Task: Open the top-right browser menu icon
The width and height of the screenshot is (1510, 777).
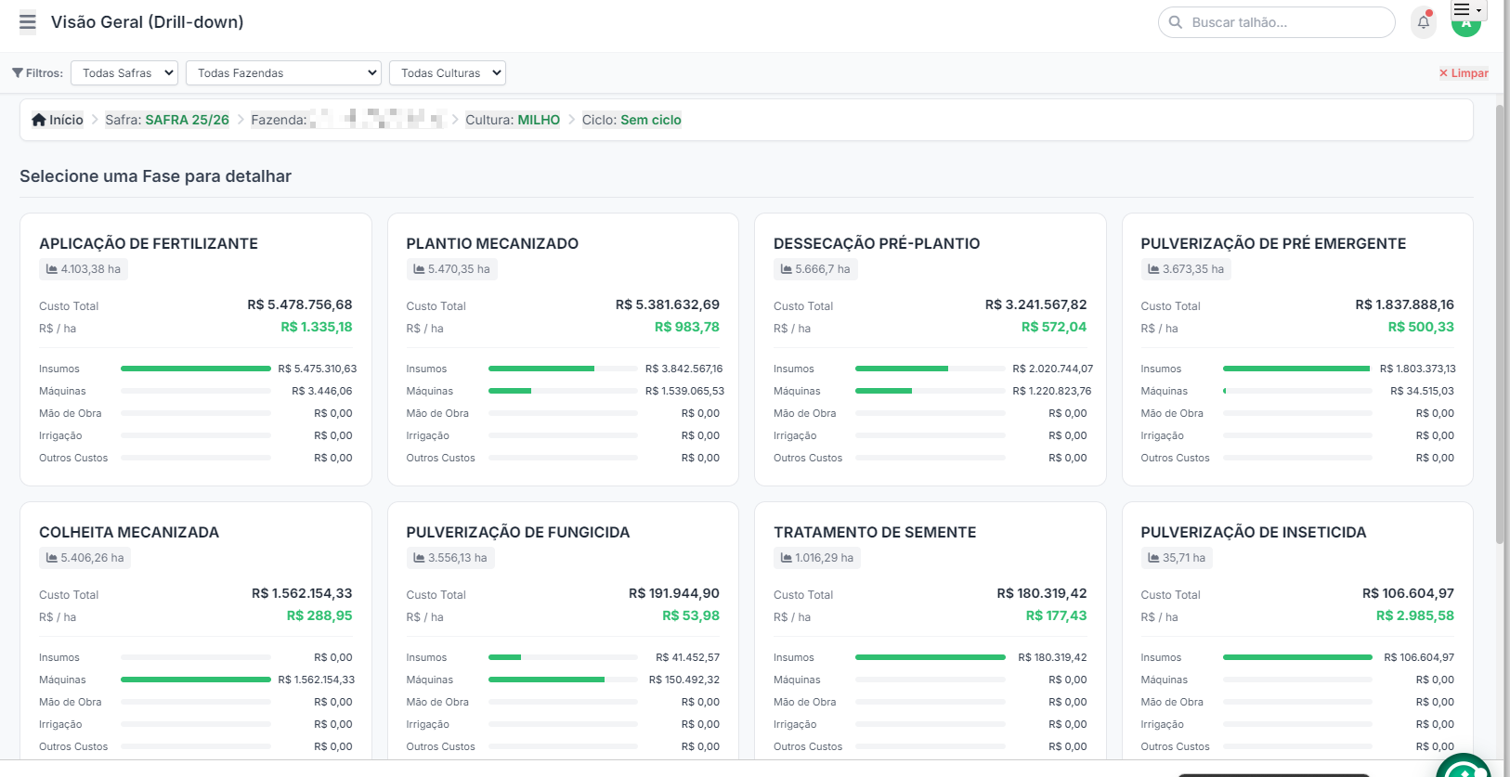Action: coord(1468,9)
